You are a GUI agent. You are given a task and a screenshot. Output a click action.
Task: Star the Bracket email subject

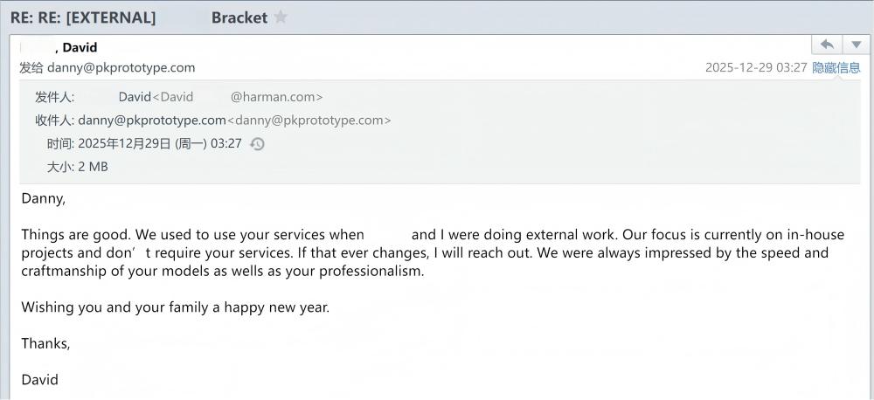281,17
